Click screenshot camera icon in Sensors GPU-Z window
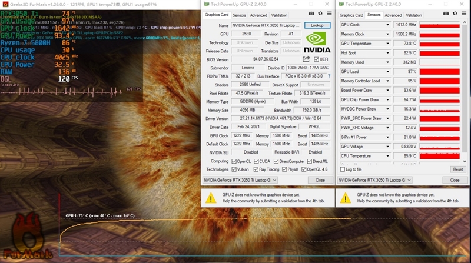 click(x=446, y=14)
